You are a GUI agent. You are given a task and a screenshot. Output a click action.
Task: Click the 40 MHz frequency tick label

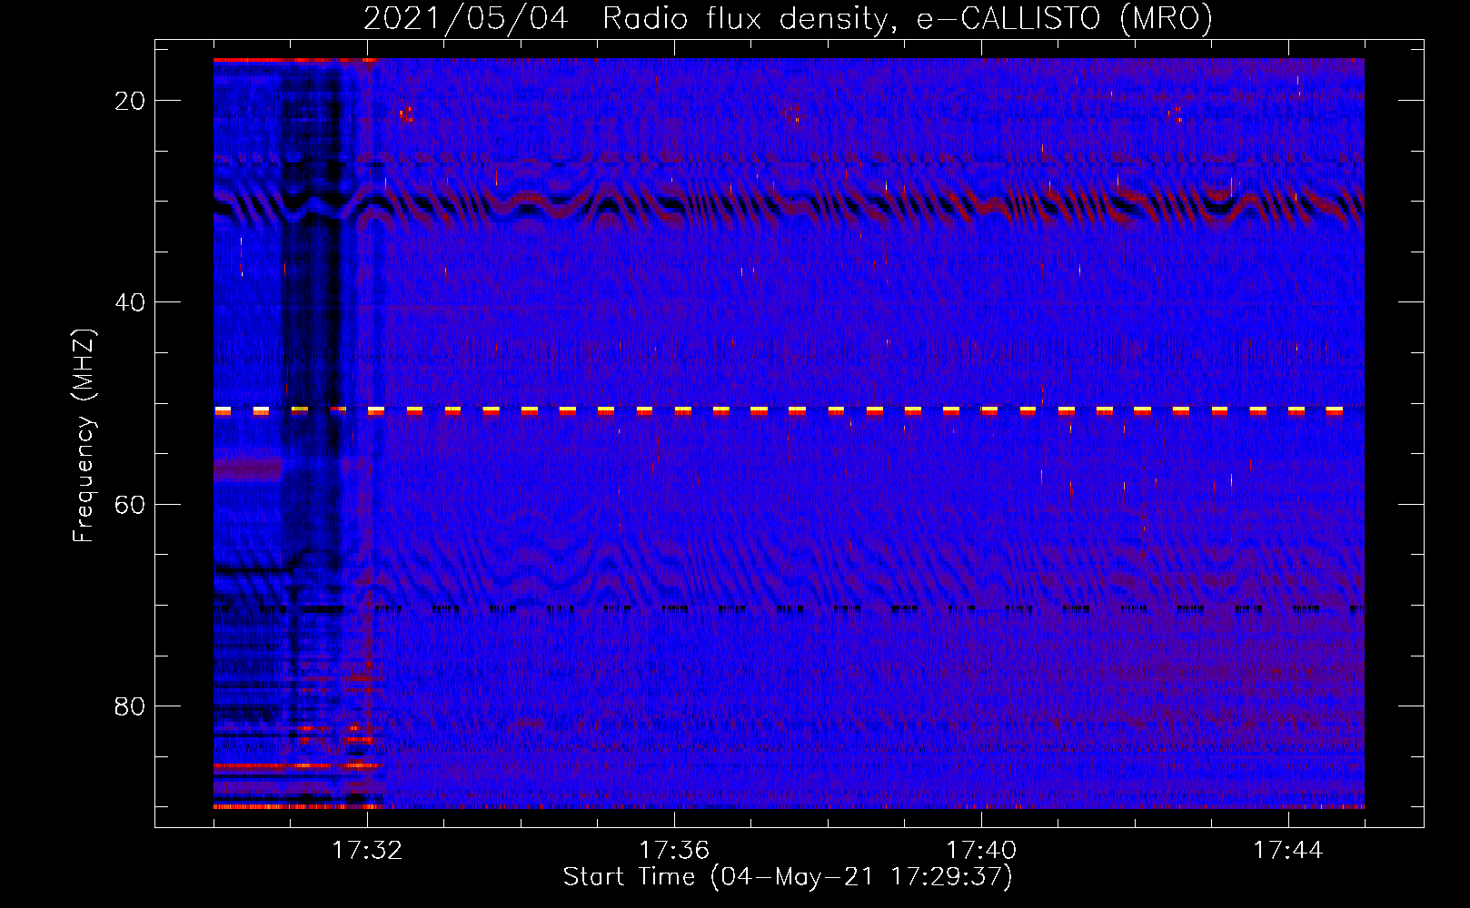(x=130, y=302)
